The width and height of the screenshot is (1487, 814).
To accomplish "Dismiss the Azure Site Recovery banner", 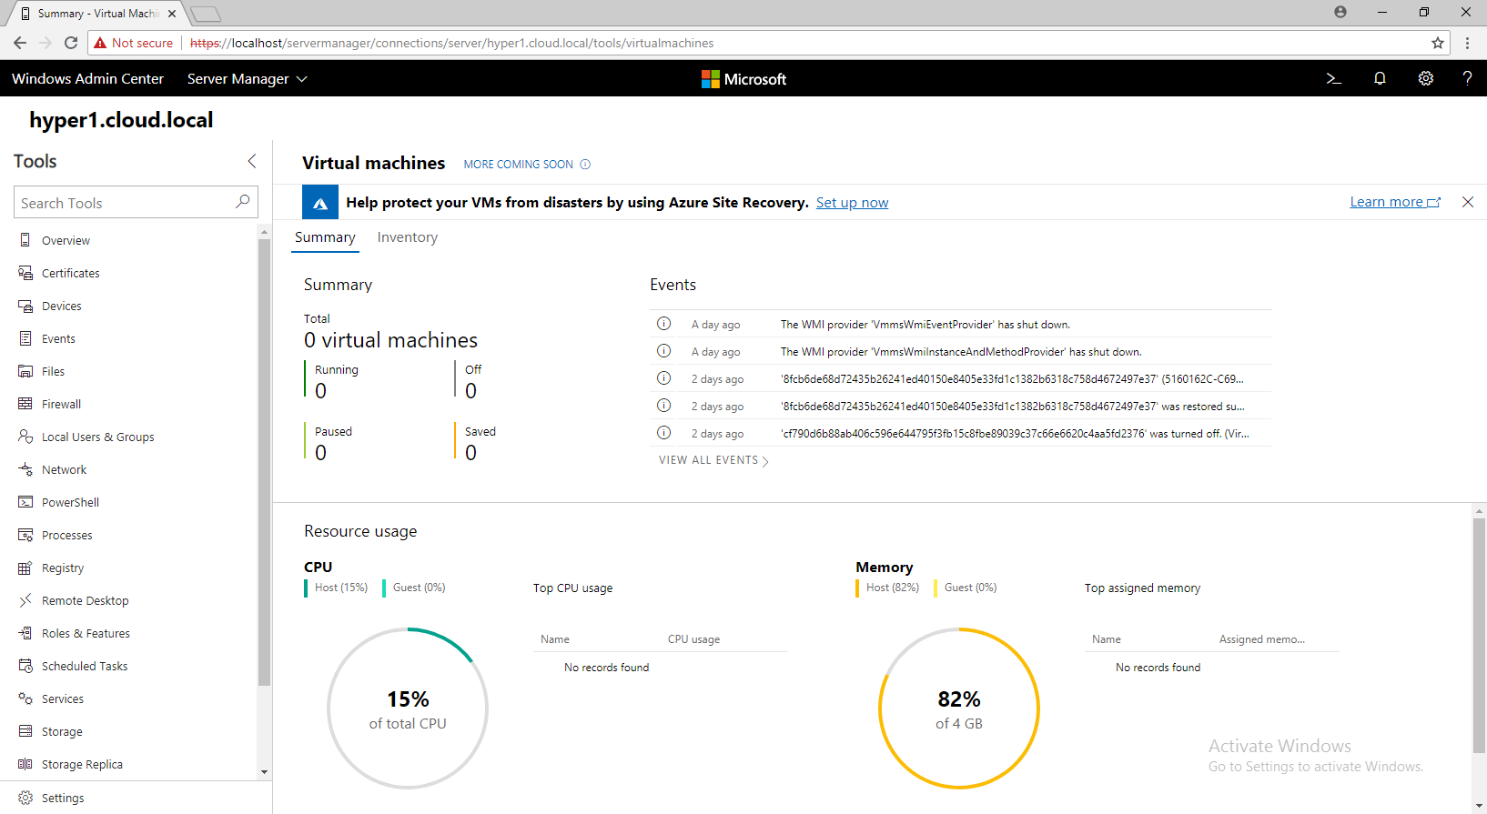I will click(1468, 202).
